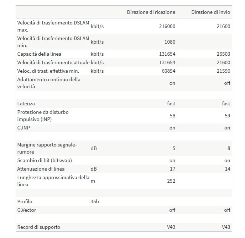Click the "Attenuazione di linea" label

tap(41, 169)
